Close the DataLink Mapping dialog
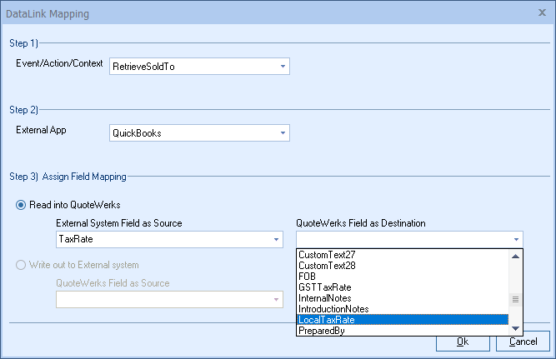Image resolution: width=556 pixels, height=359 pixels. pyautogui.click(x=542, y=13)
